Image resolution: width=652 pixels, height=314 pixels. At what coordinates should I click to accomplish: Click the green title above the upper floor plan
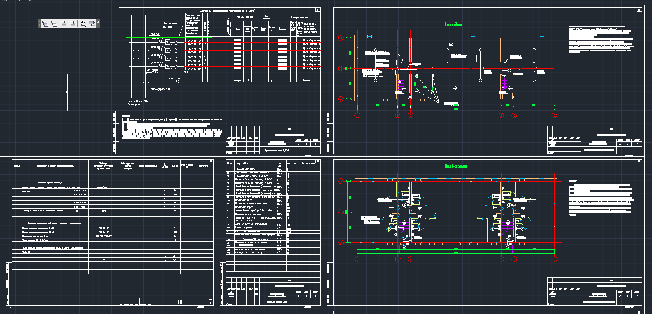click(x=453, y=24)
